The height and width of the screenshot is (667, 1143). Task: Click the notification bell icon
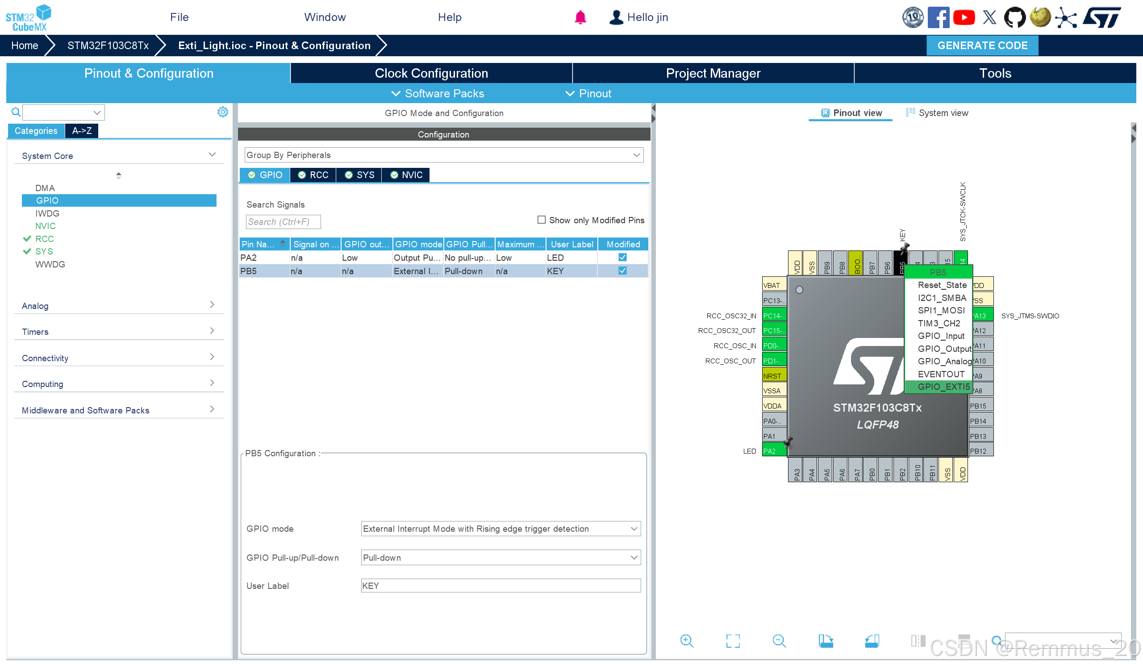click(580, 17)
